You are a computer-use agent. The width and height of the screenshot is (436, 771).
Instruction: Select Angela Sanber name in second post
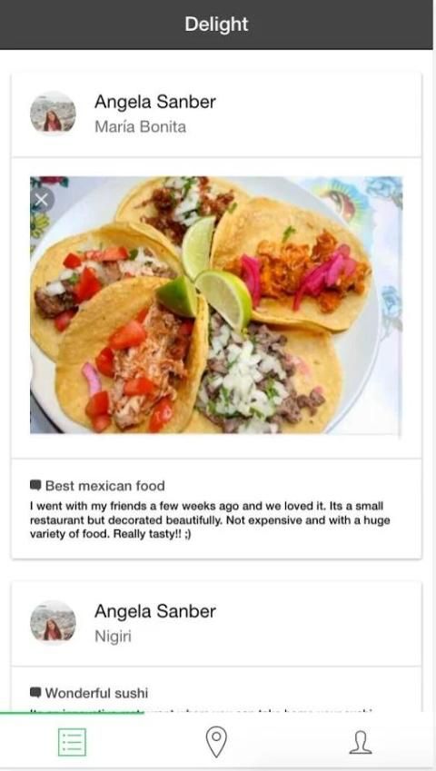154,611
